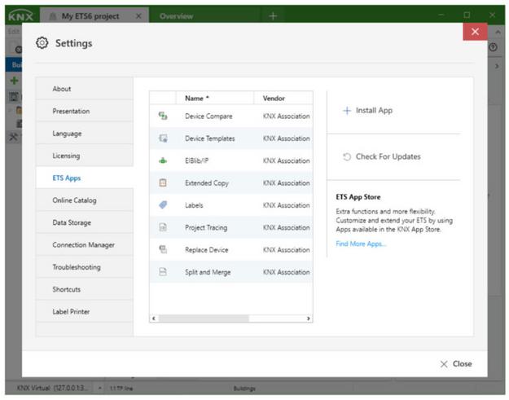Follow the Find More Apps link
The image size is (509, 400).
pyautogui.click(x=361, y=244)
